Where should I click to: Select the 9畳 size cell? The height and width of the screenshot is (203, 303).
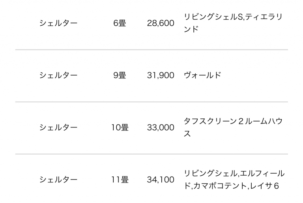[120, 76]
